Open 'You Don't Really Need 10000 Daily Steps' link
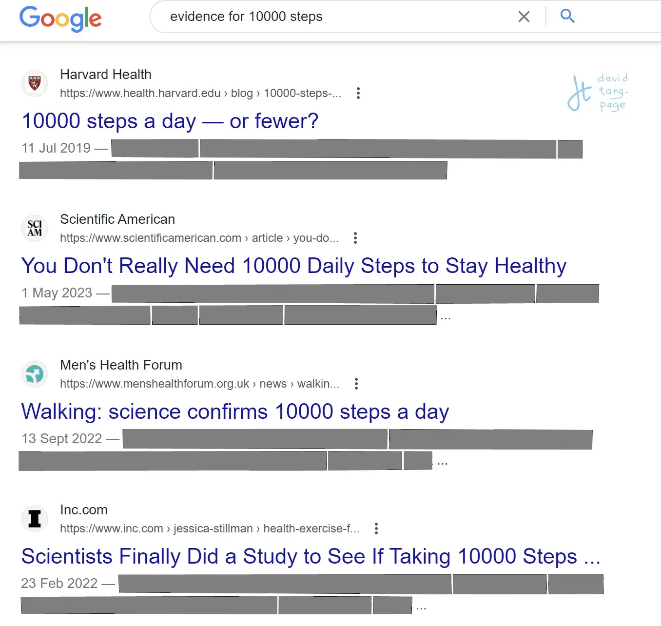 coord(294,266)
